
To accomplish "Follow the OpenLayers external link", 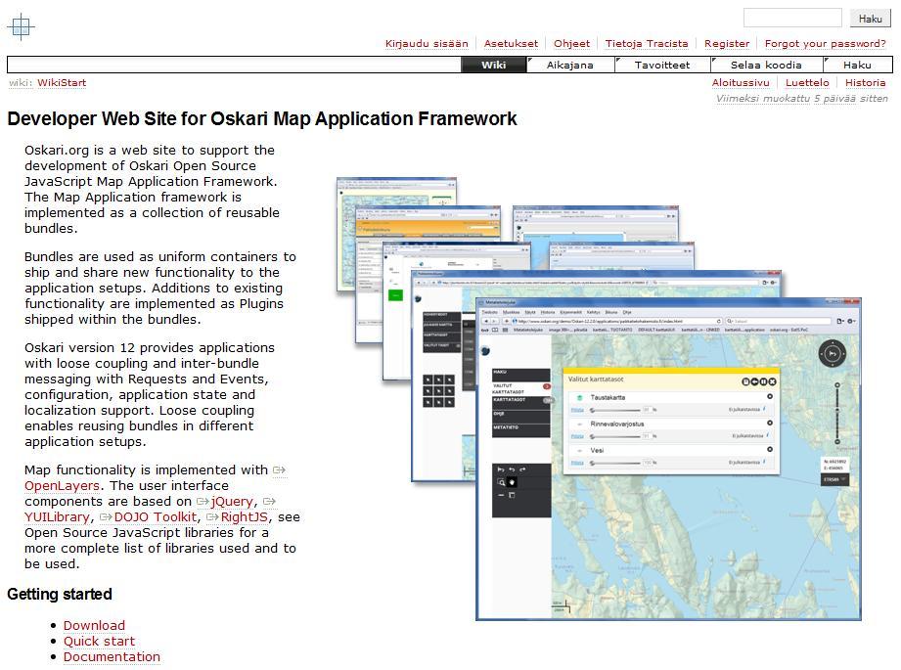I will pos(62,485).
